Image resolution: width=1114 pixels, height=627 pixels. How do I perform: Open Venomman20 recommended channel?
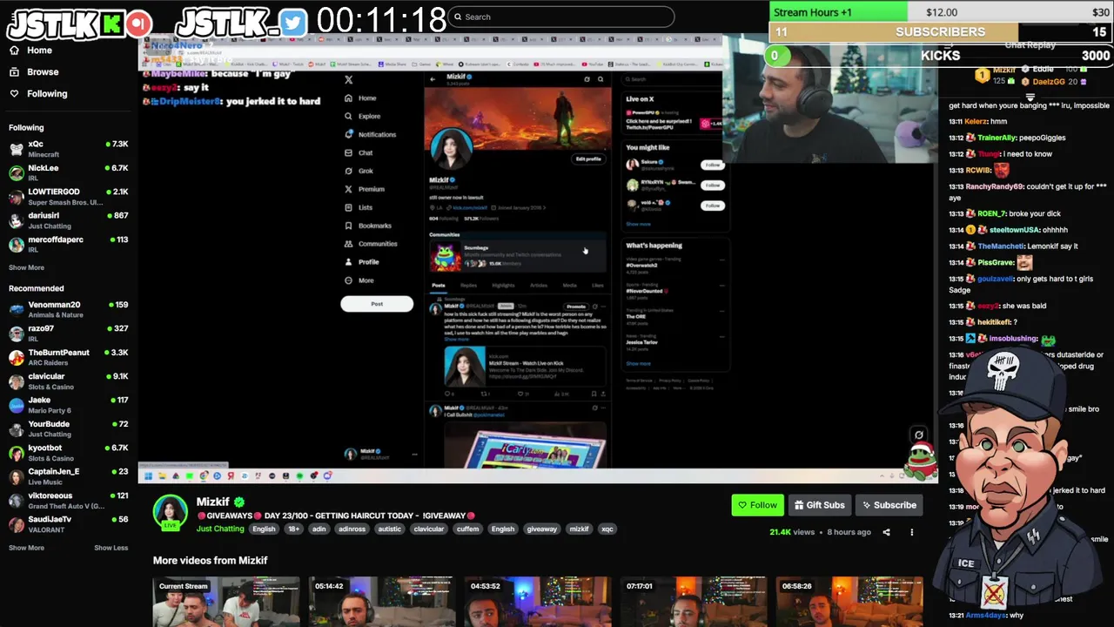tap(68, 310)
